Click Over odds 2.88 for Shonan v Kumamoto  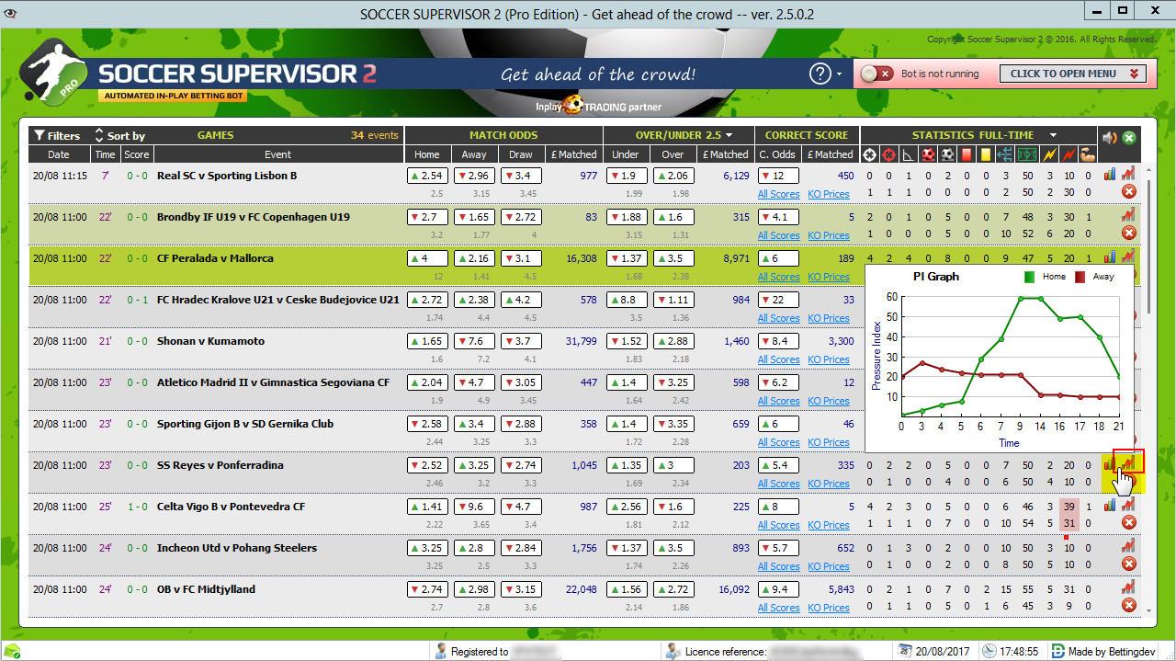pyautogui.click(x=673, y=341)
